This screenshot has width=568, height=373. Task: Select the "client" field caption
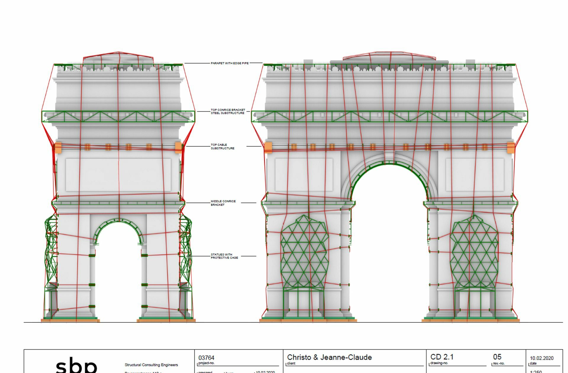pyautogui.click(x=291, y=364)
